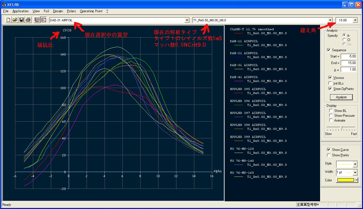Click the Open file folder icon
The height and width of the screenshot is (209, 363).
[x=15, y=20]
